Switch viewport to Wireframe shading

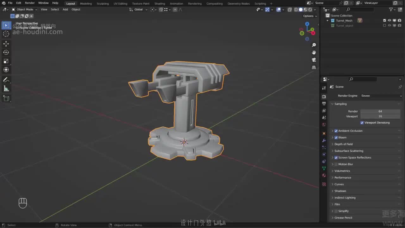tap(296, 9)
